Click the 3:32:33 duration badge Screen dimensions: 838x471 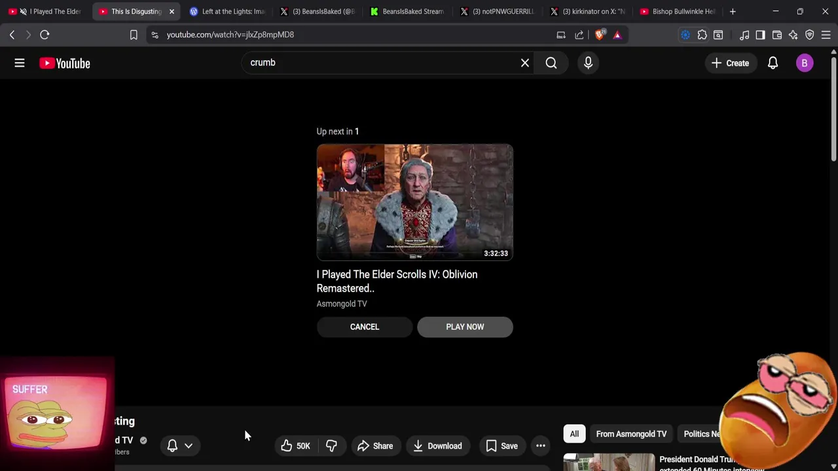496,253
